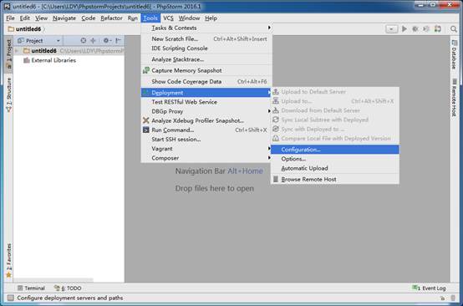Screen dimensions: 463x306
Task: Open the Event Log
Action: coord(429,288)
